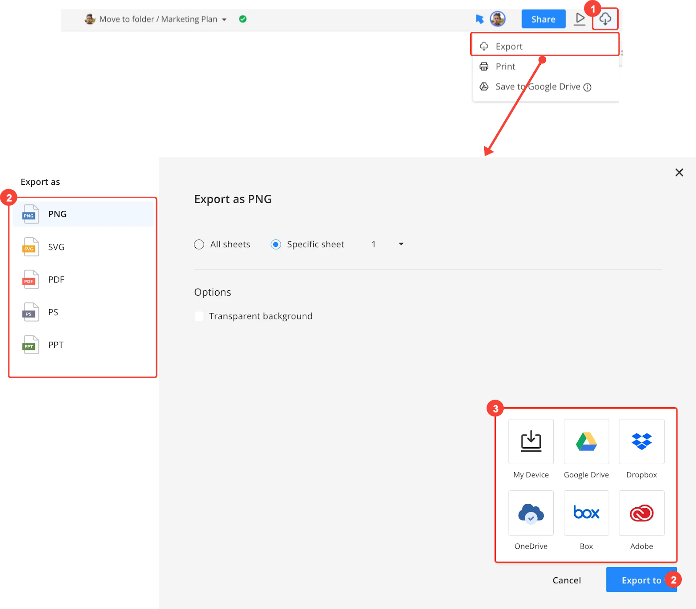
Task: Select the PDF file type icon
Action: [30, 279]
